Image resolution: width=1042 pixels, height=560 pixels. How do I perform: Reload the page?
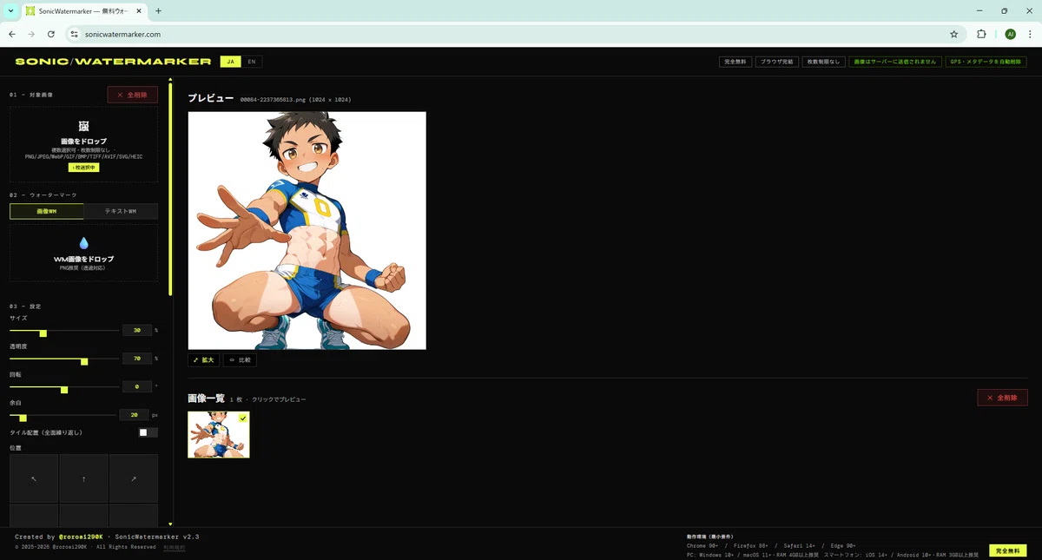(51, 34)
